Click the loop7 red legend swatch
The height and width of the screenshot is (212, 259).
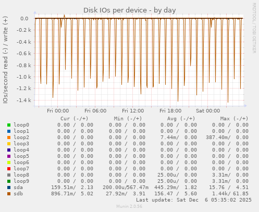(x=9, y=169)
